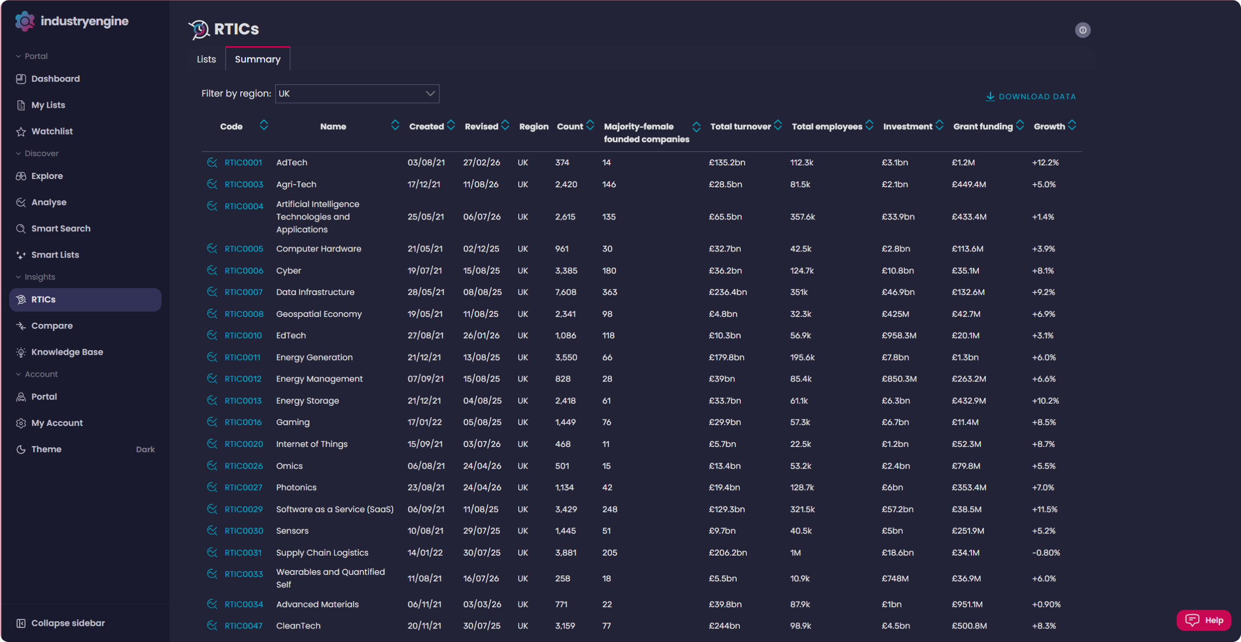Sort table by Code column
The height and width of the screenshot is (642, 1241).
pyautogui.click(x=263, y=125)
